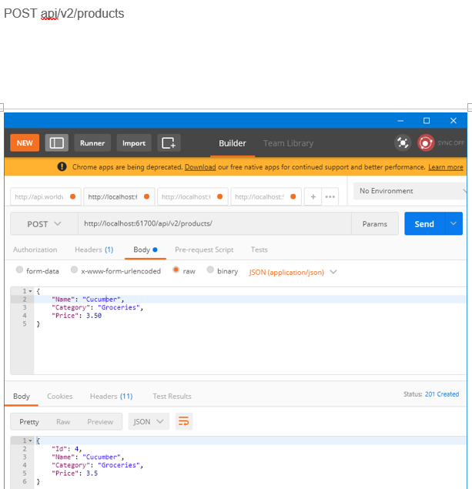The image size is (472, 489).
Task: Click the Download link in banner
Action: pyautogui.click(x=200, y=167)
